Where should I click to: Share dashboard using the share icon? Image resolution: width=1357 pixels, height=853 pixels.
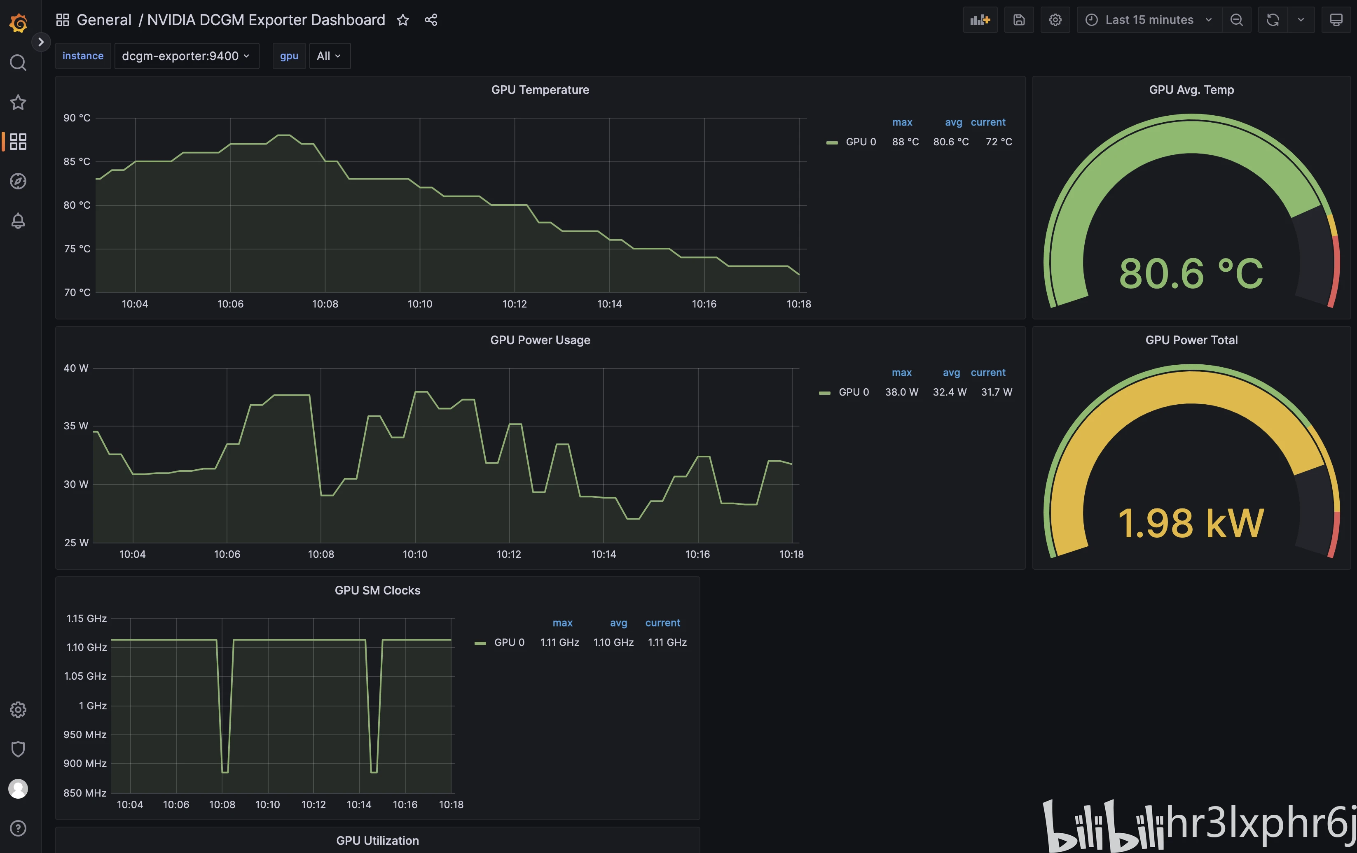(x=431, y=20)
